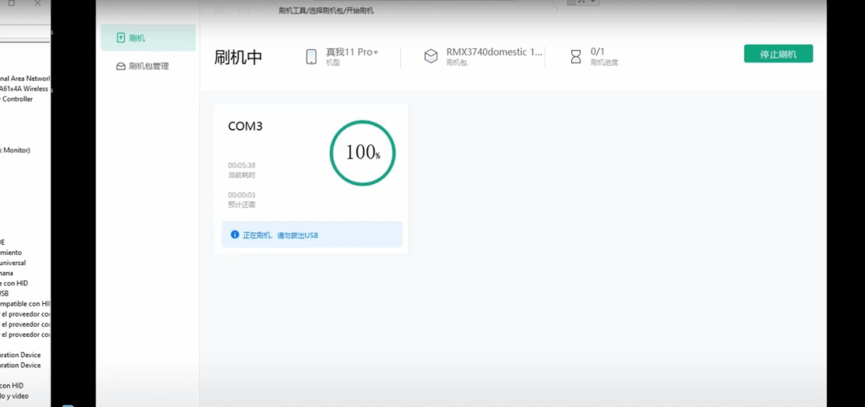Screen dimensions: 865x407
Task: Click the 100% circular progress ring
Action: (x=363, y=153)
